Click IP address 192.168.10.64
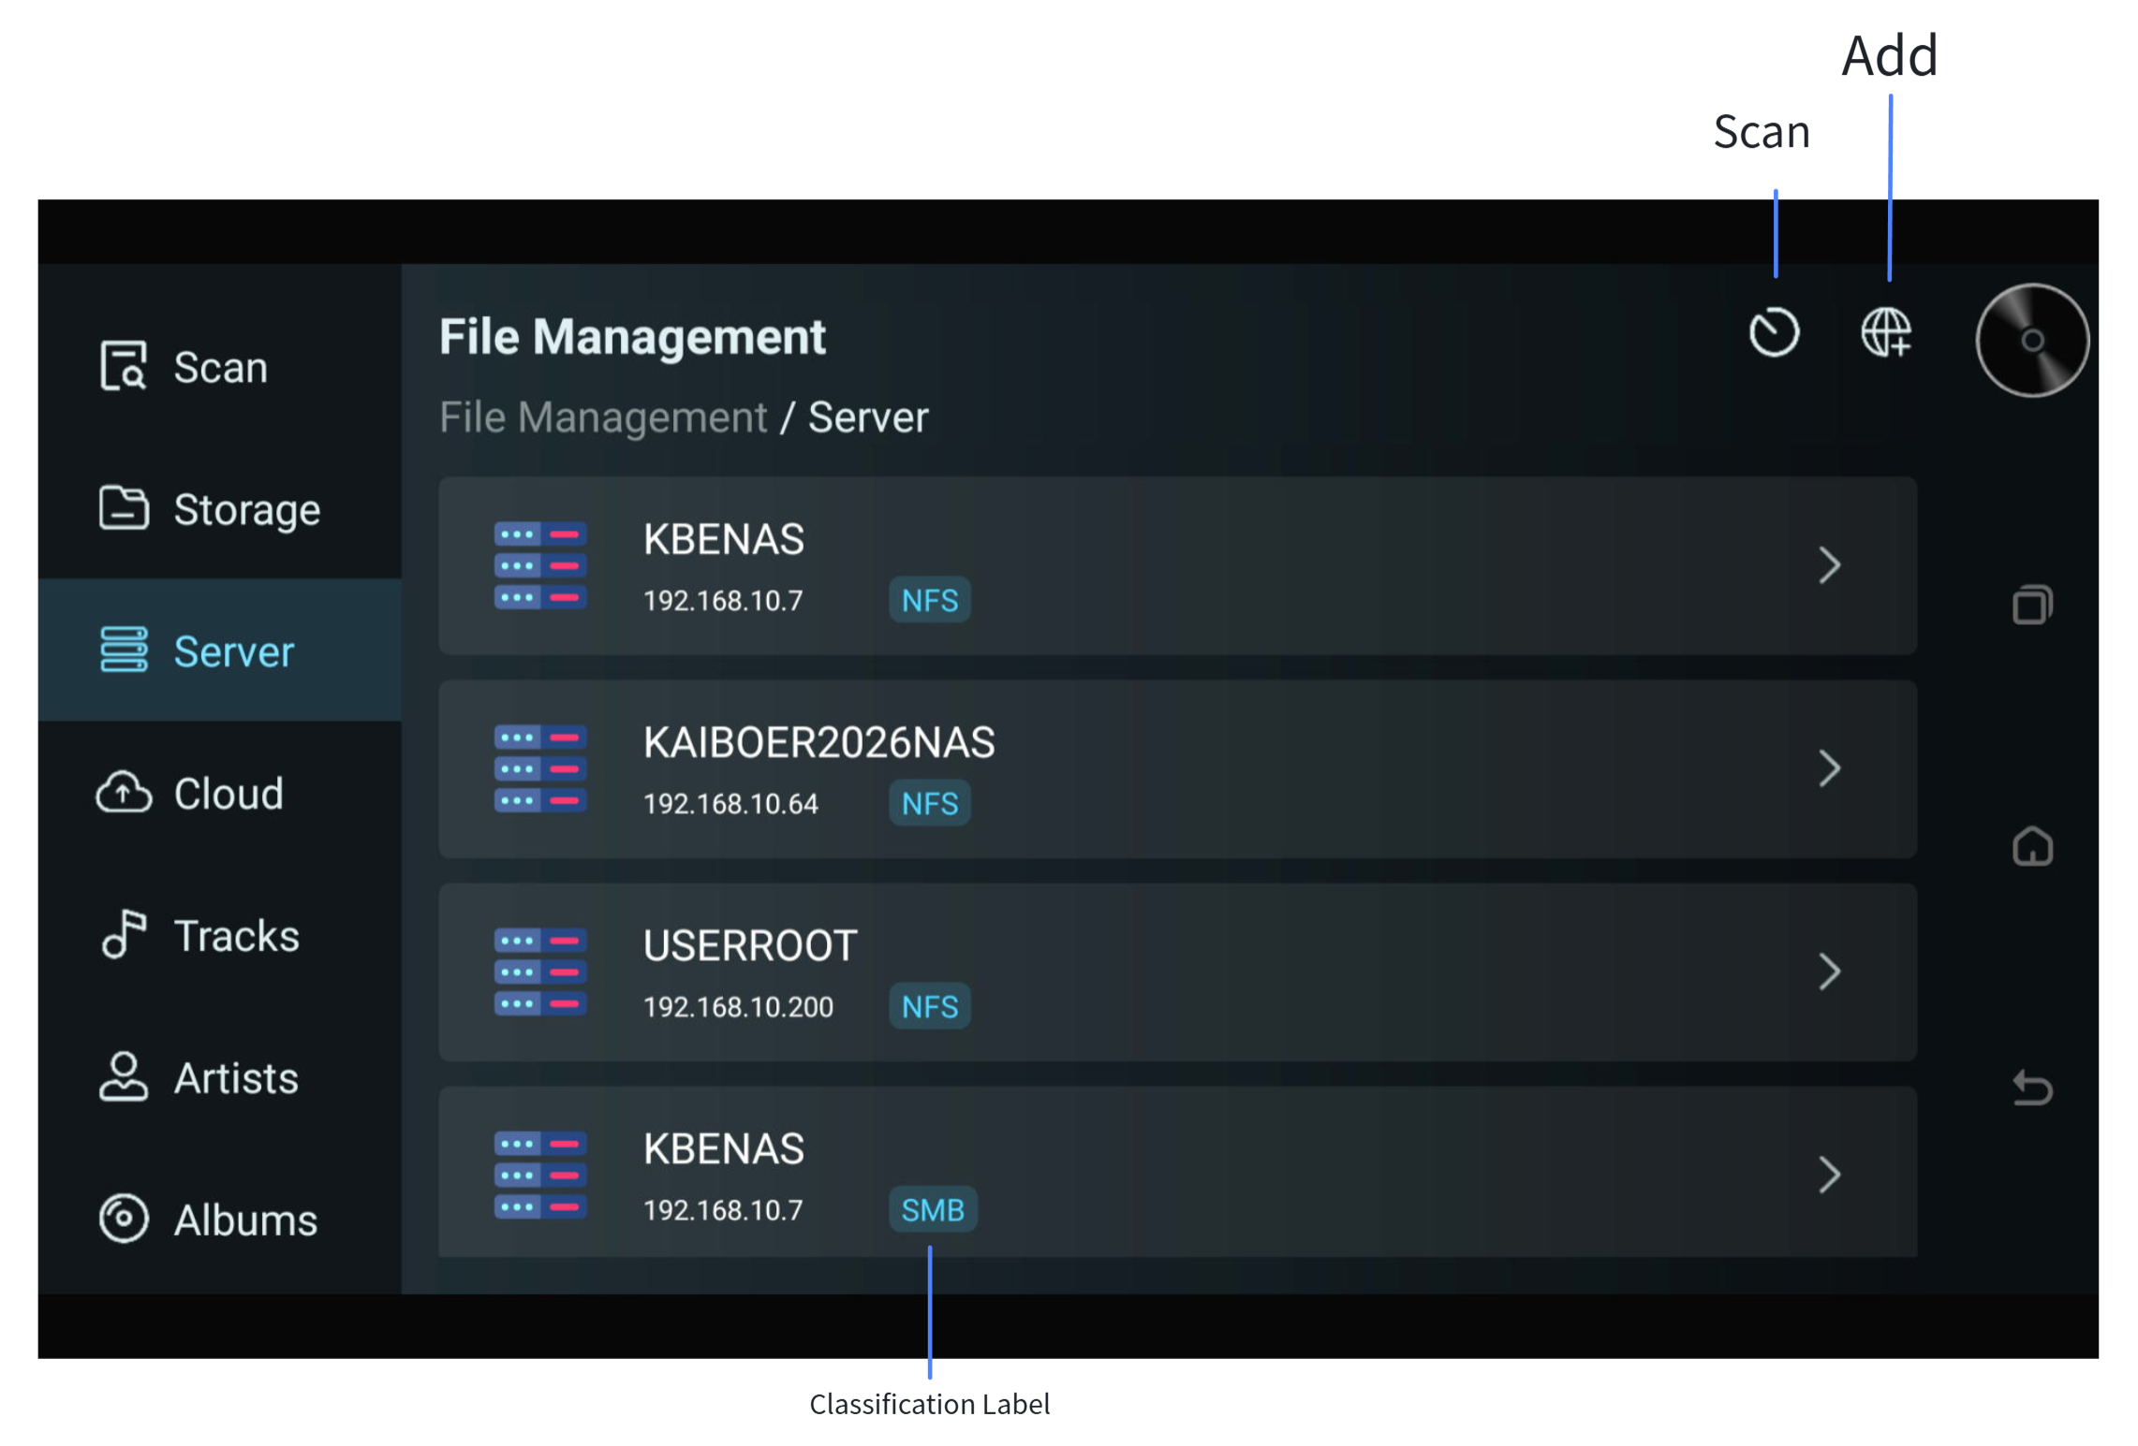 coord(730,804)
